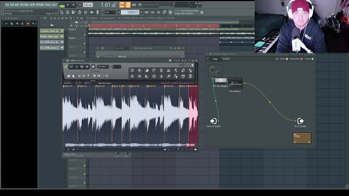Open the shopping cart icon in toolbar
The width and height of the screenshot is (349, 196).
pos(170,12)
